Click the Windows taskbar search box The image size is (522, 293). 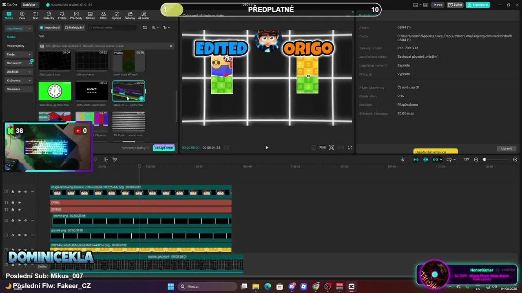coord(206,286)
